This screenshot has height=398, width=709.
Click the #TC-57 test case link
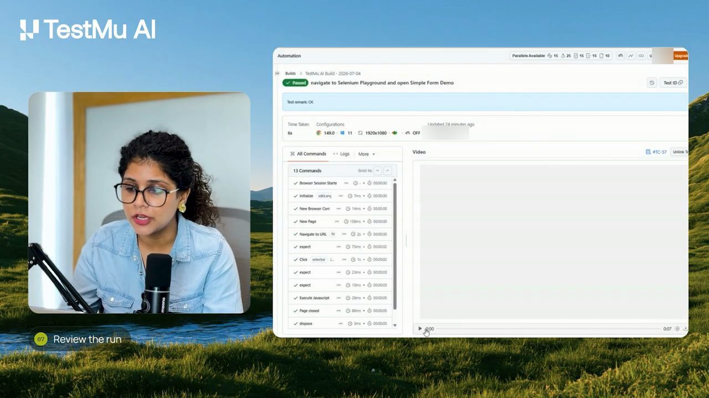click(x=656, y=152)
